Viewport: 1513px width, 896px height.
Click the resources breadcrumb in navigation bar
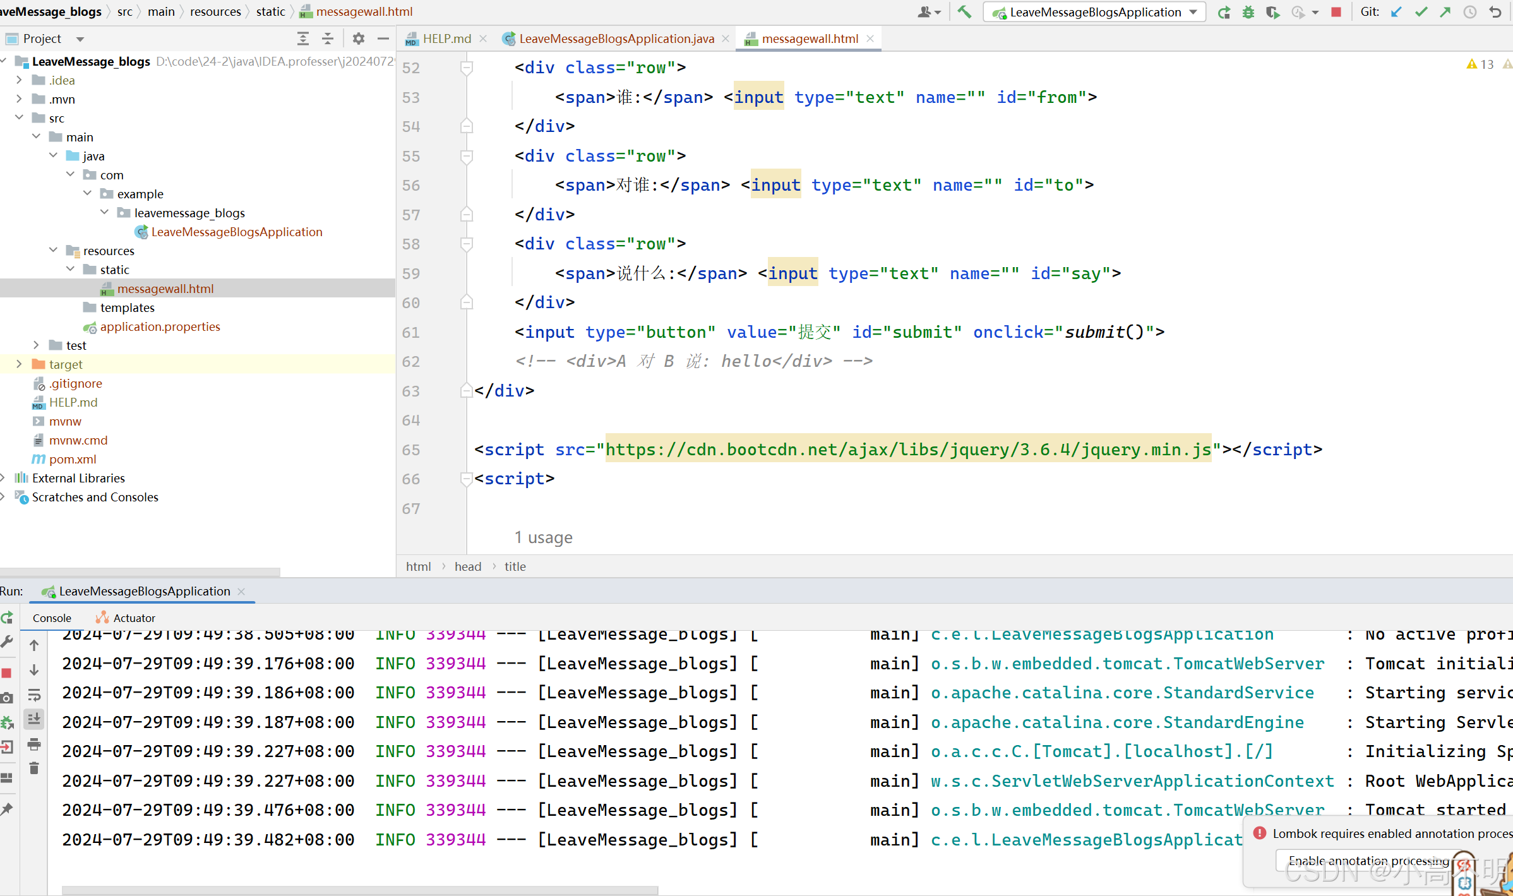pos(215,11)
